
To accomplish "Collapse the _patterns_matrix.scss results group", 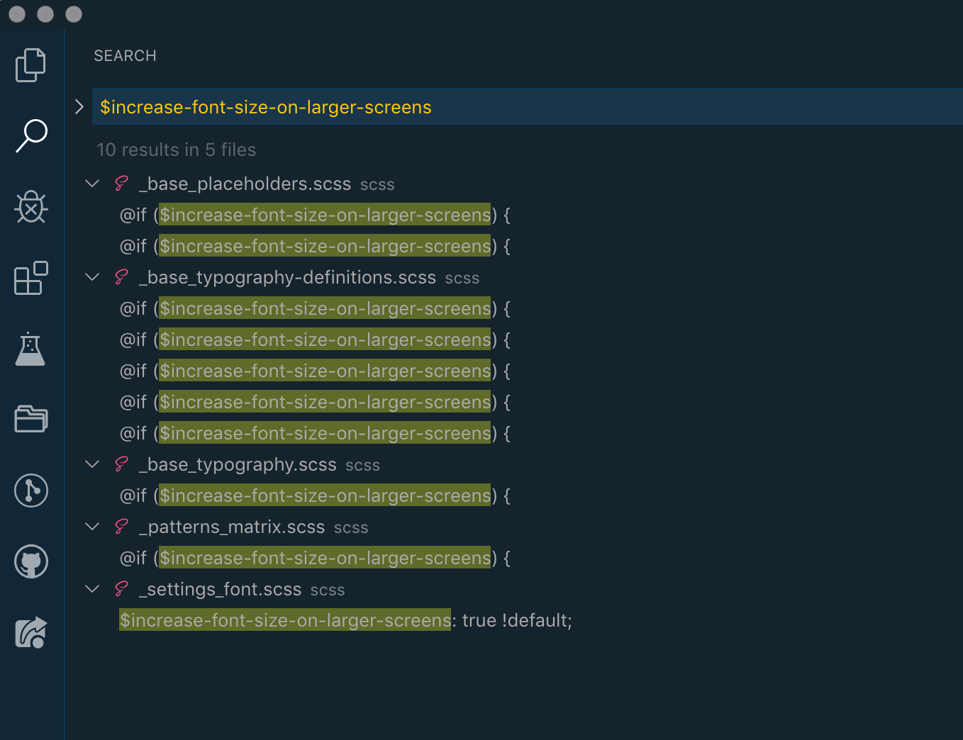I will tap(91, 526).
